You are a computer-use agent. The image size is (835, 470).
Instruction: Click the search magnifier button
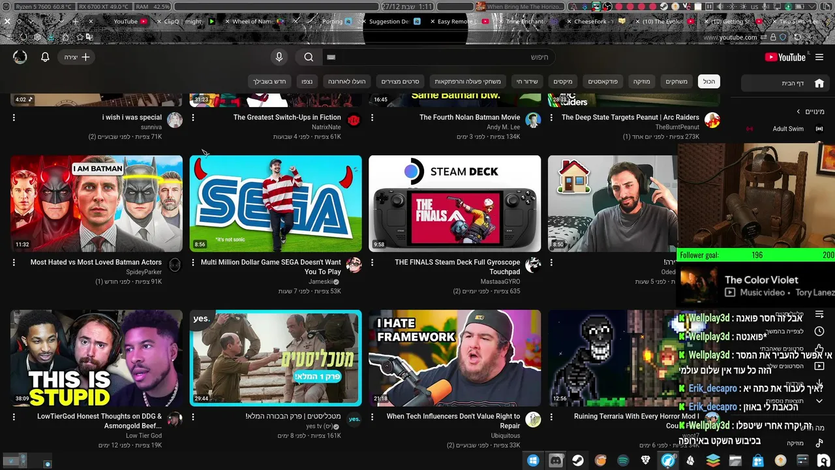pos(309,57)
